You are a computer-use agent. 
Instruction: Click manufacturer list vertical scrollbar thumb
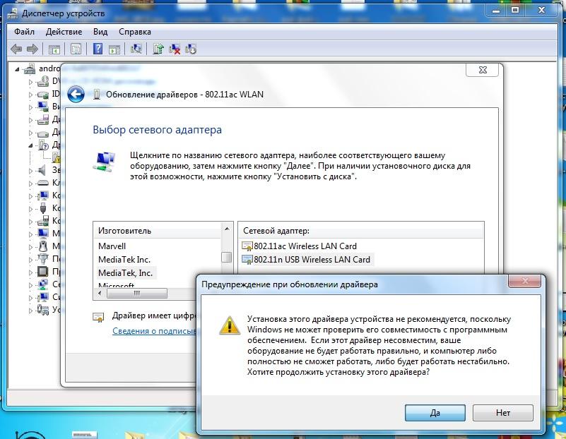[x=226, y=257]
